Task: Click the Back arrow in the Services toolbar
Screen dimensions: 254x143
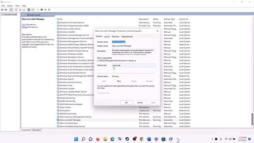Action: tap(2, 10)
